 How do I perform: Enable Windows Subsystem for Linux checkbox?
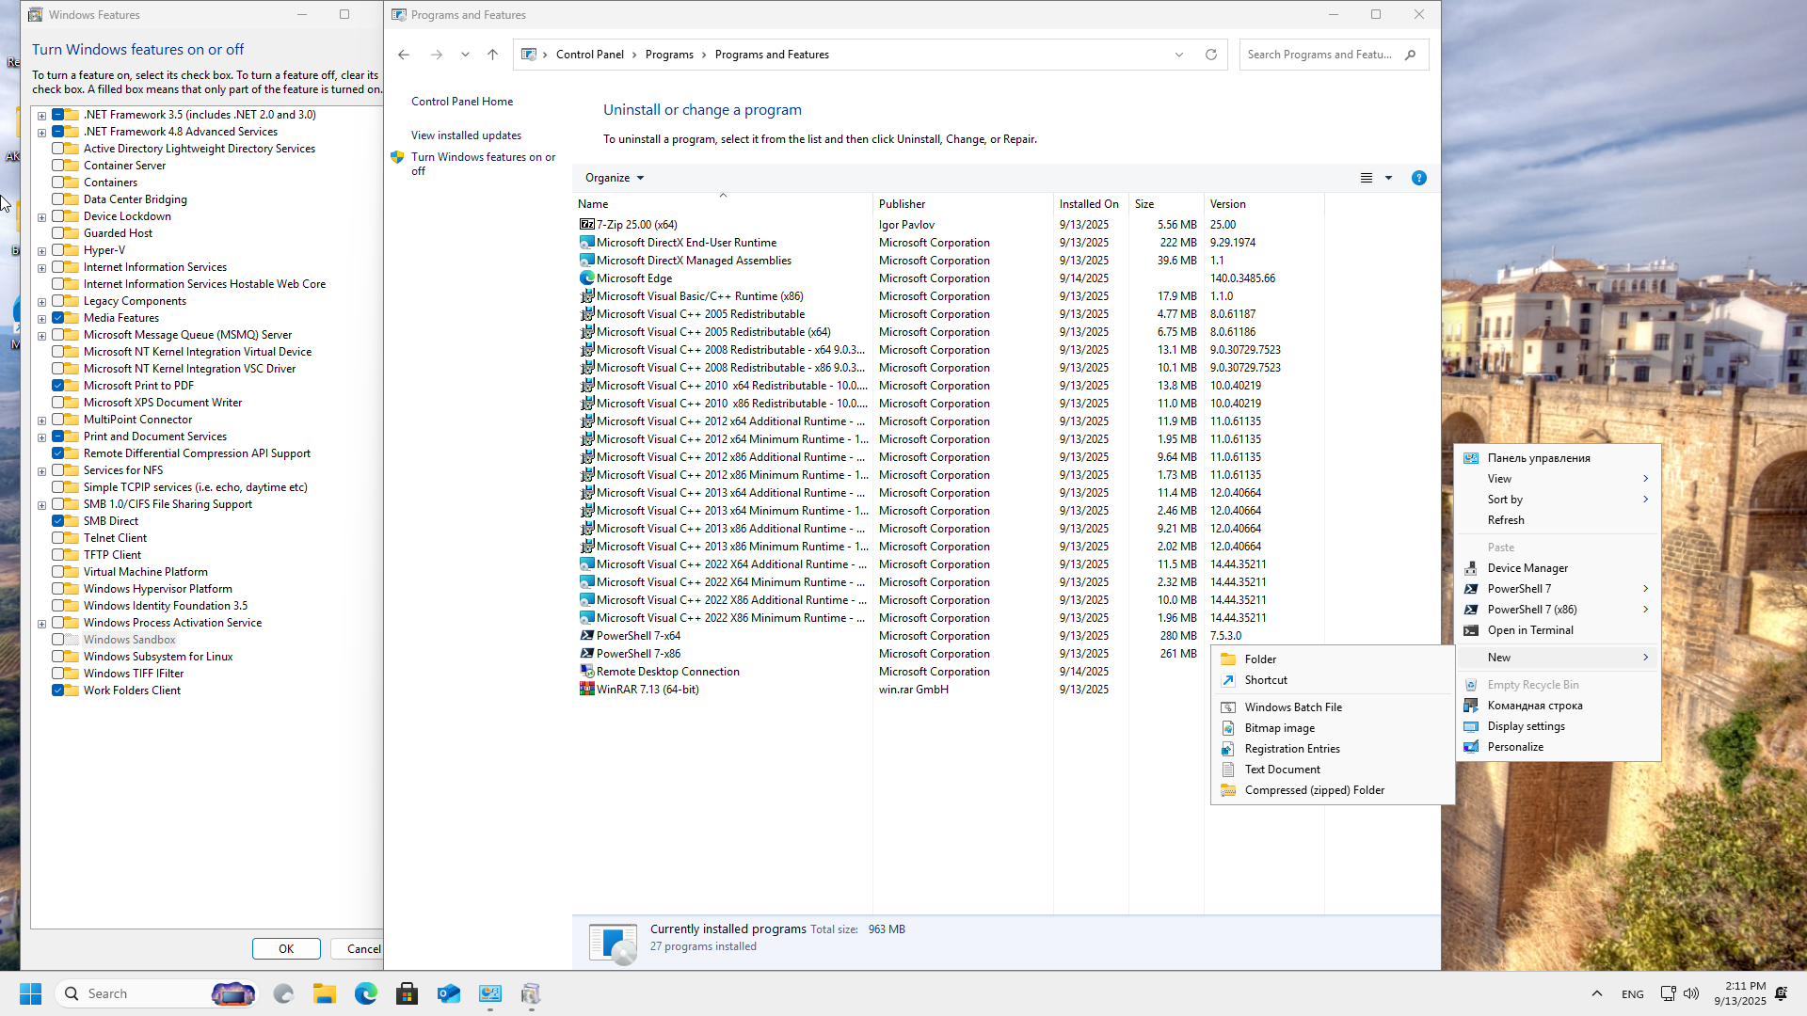coord(58,657)
